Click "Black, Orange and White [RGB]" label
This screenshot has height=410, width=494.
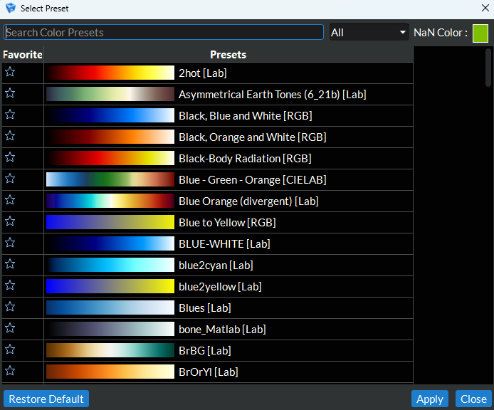pos(253,137)
